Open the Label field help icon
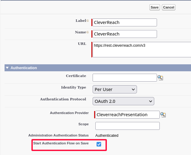 87,21
